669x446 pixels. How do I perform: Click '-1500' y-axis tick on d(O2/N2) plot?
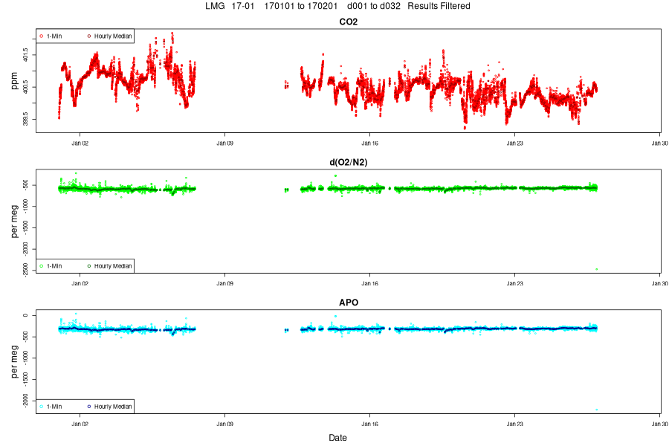coord(25,227)
